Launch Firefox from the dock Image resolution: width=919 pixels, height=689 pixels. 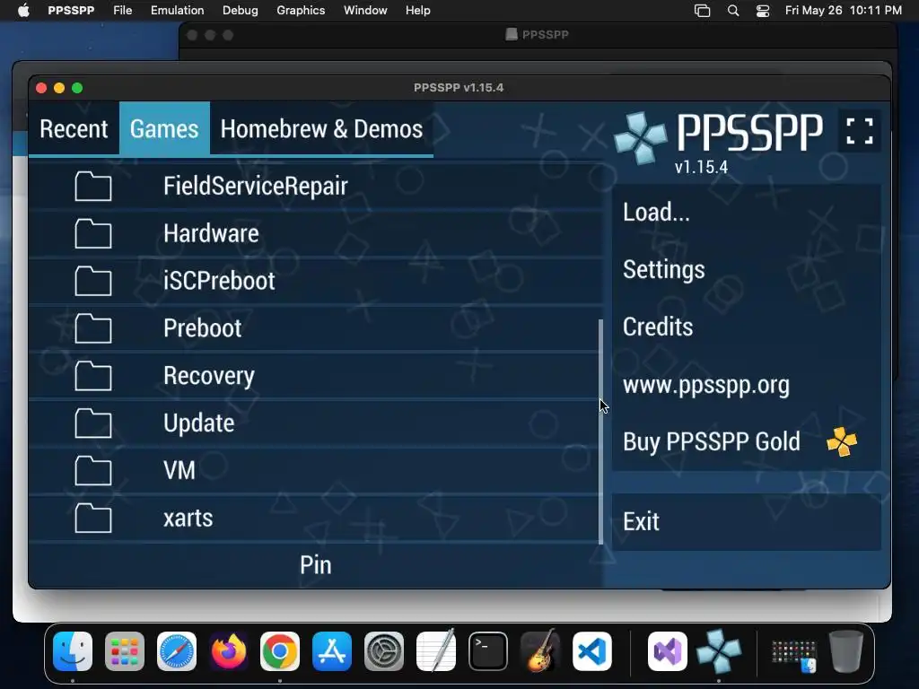[x=229, y=651]
